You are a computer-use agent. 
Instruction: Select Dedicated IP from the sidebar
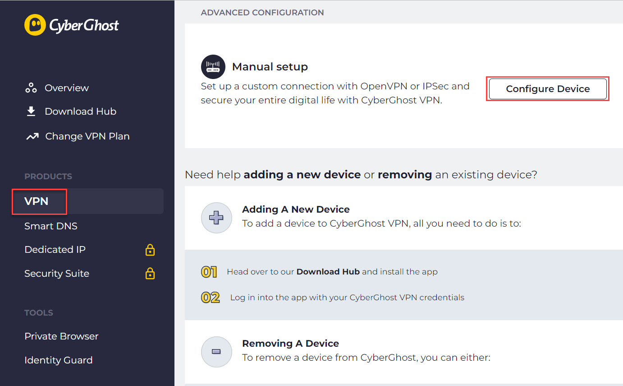point(55,250)
